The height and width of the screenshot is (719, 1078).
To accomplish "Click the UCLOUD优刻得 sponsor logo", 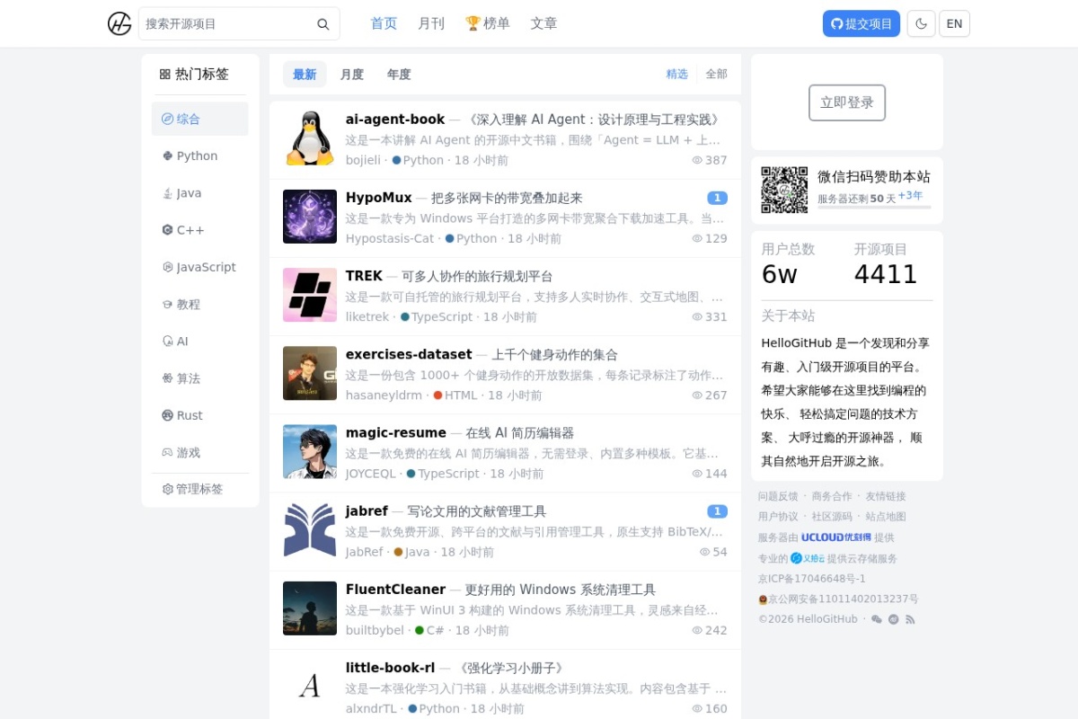I will [x=836, y=537].
